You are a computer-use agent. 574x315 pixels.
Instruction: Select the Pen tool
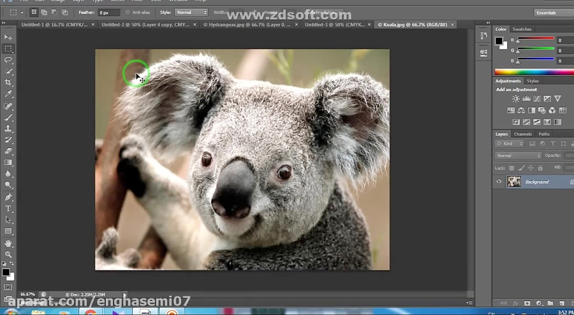tap(8, 198)
